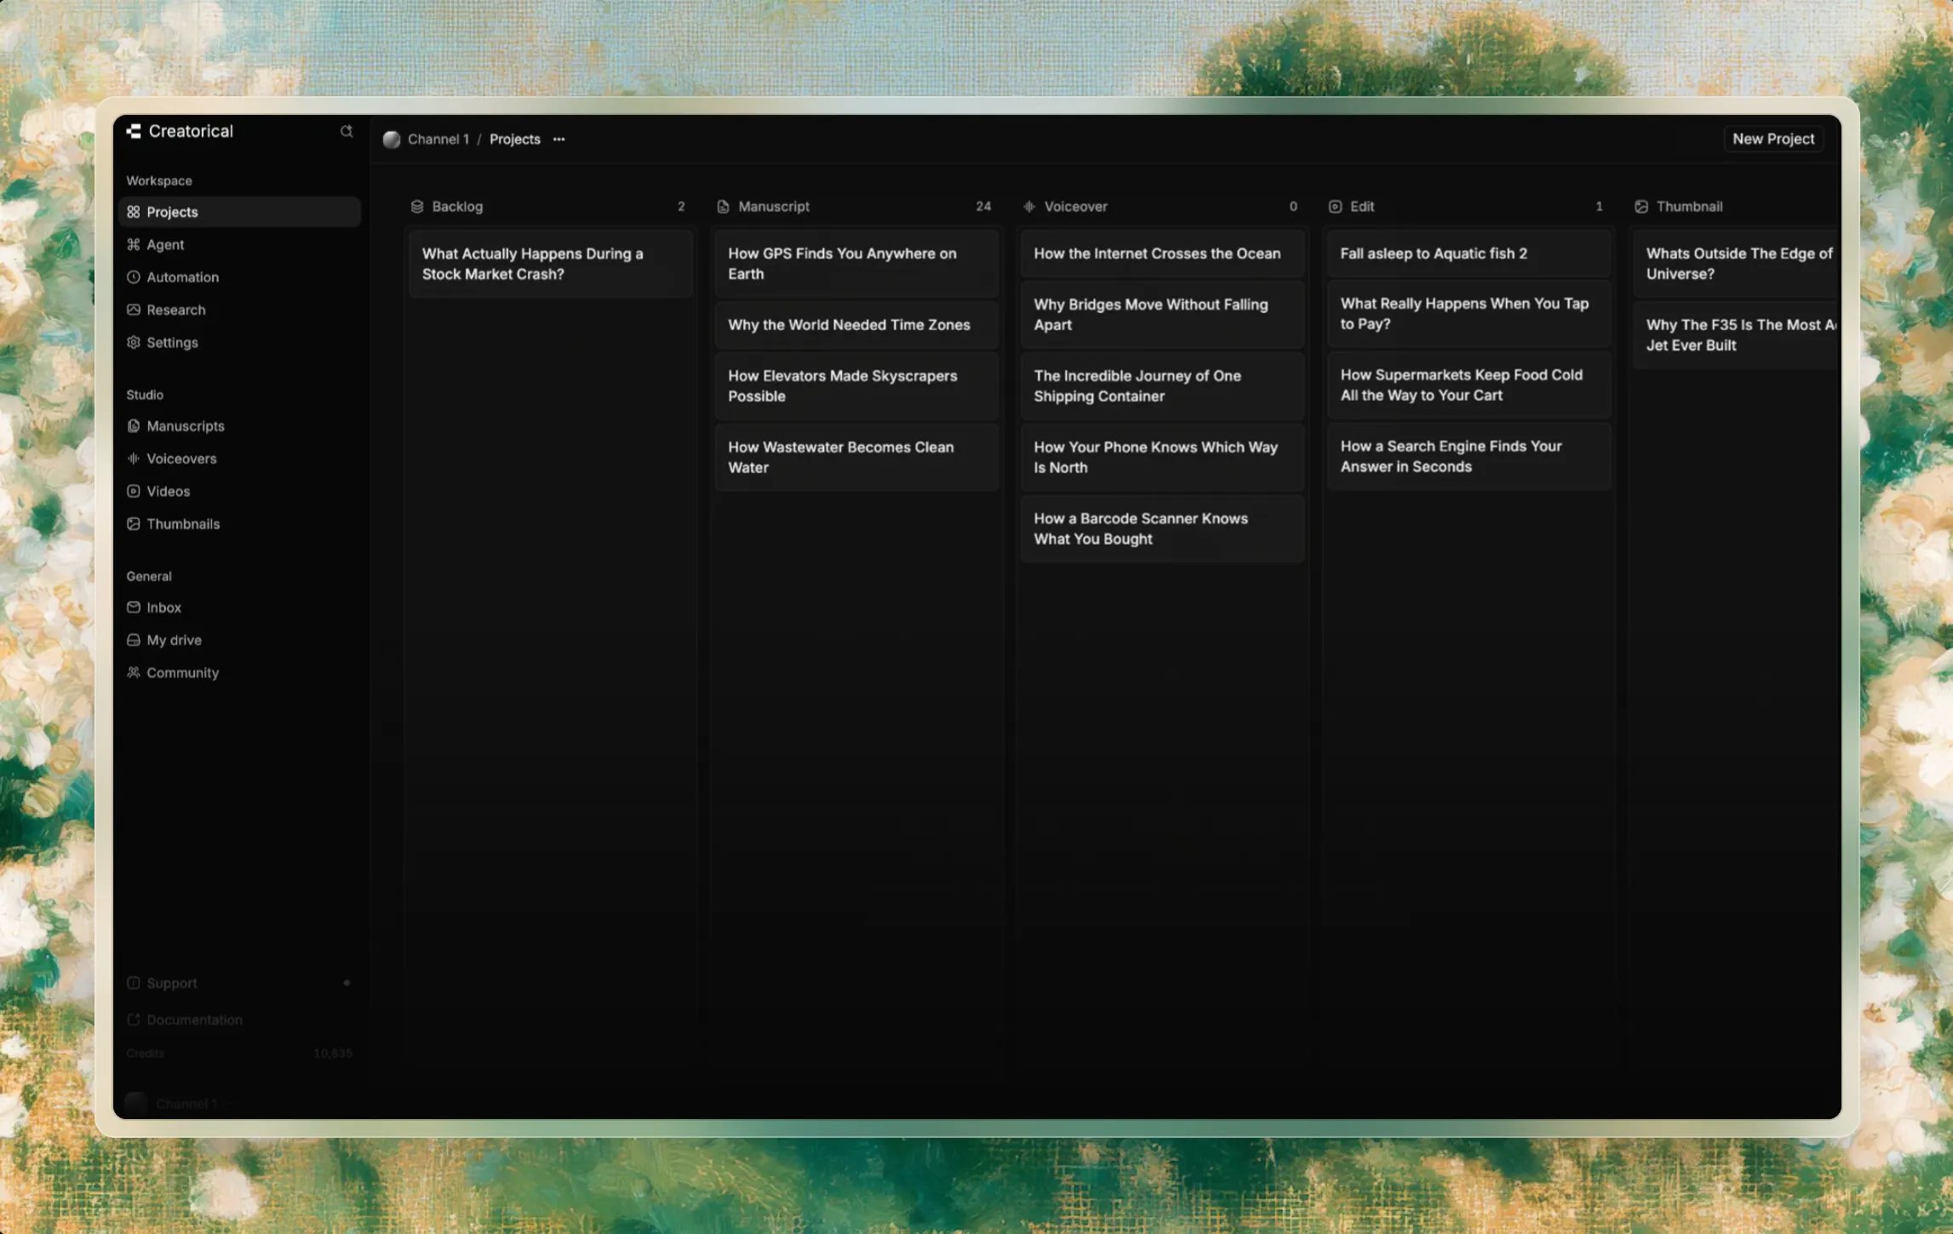Click the Backlog column stack icon
The width and height of the screenshot is (1953, 1234).
coord(417,207)
